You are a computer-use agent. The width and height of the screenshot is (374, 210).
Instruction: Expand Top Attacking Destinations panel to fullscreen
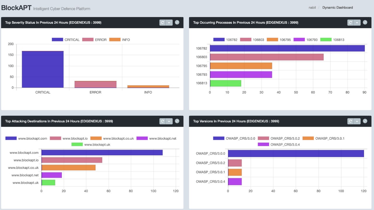coord(177,121)
